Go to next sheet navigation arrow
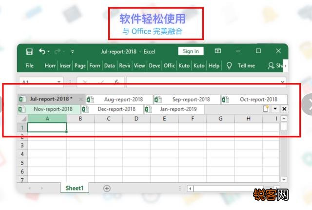This screenshot has height=210, width=312. click(x=41, y=188)
